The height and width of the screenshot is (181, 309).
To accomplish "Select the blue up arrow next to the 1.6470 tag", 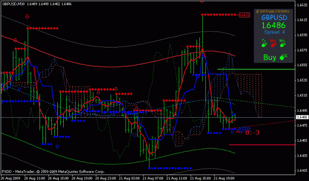I will point(232,132).
